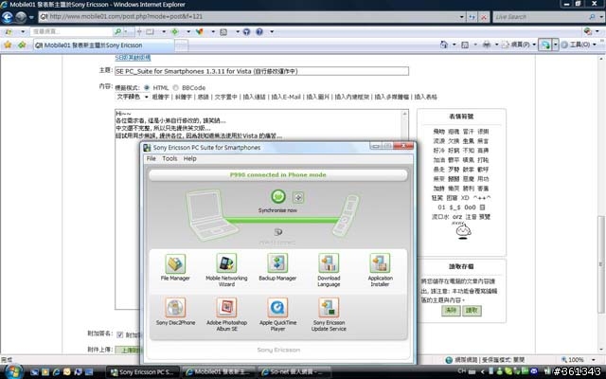Open the File menu in PC Suite
This screenshot has width=606, height=379.
[x=151, y=158]
